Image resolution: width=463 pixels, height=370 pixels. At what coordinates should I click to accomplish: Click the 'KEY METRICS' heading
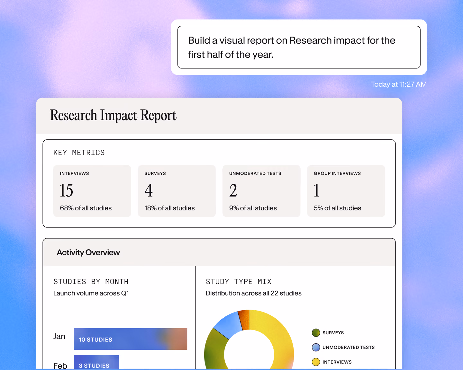[79, 153]
